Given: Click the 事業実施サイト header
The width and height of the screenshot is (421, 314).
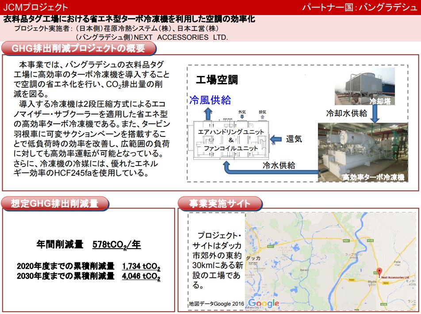Looking at the screenshot, I should click(220, 204).
